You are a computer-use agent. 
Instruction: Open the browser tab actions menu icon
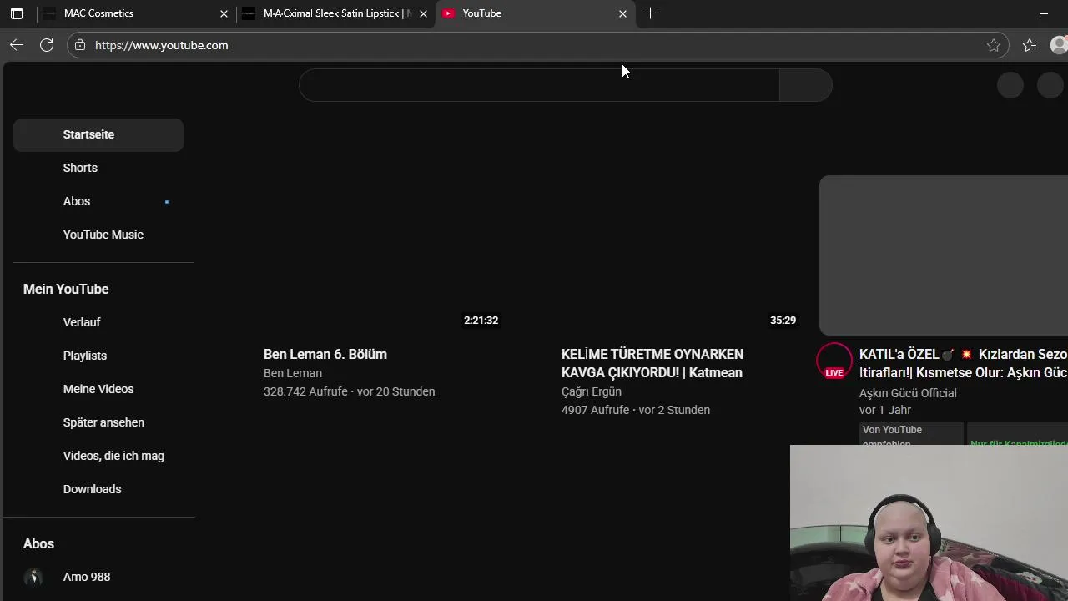[17, 13]
